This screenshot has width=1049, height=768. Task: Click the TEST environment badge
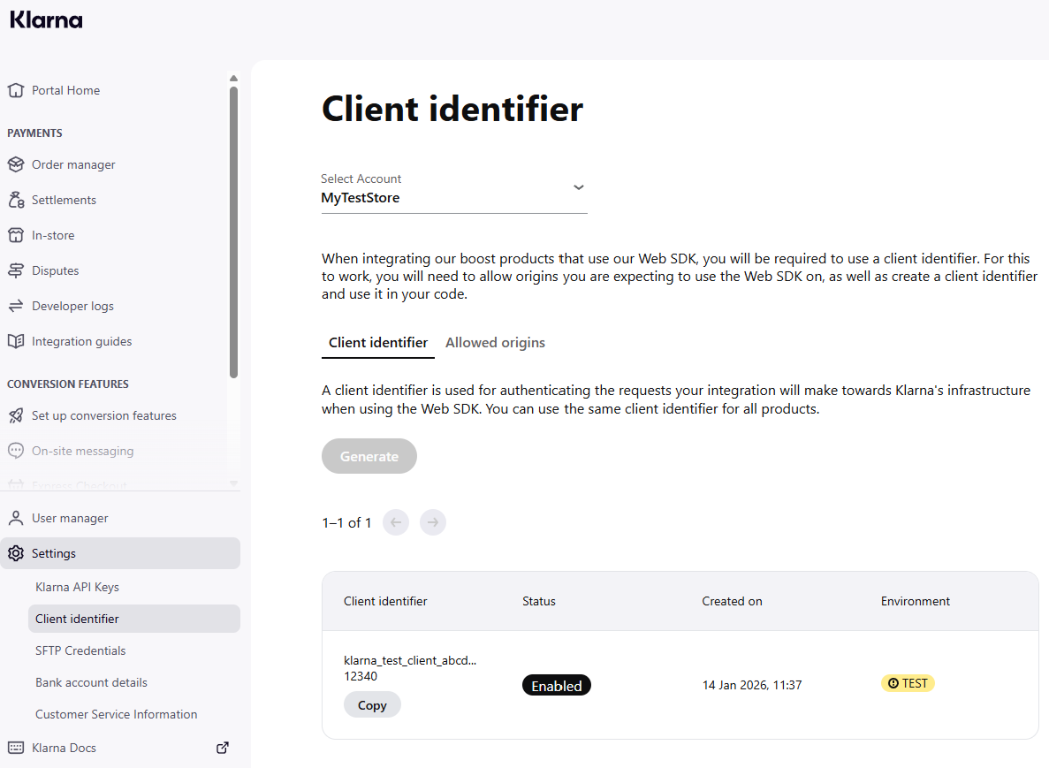(x=908, y=683)
